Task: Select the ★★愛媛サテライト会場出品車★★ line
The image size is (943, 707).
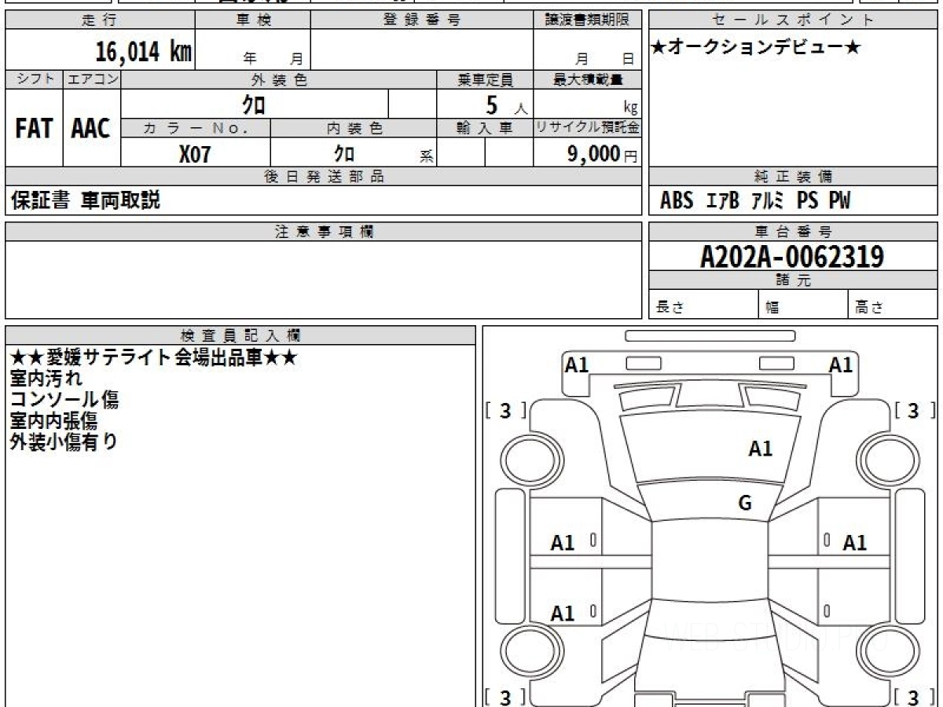Action: tap(154, 358)
